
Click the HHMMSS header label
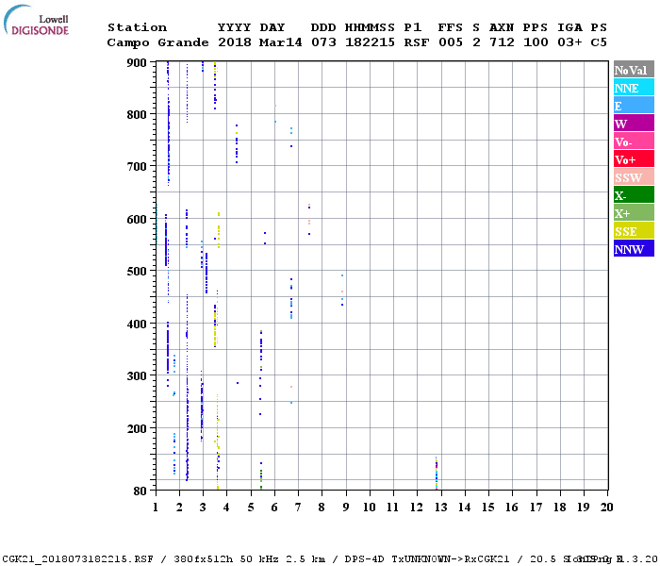tap(370, 27)
